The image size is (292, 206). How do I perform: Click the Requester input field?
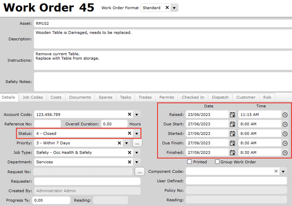(x=87, y=181)
